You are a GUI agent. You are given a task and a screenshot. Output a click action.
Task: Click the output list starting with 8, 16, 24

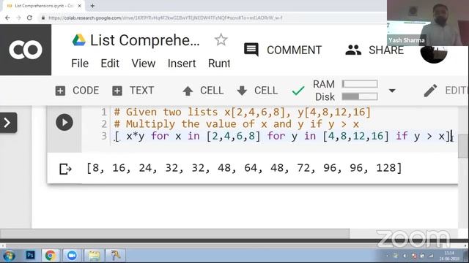tap(244, 168)
